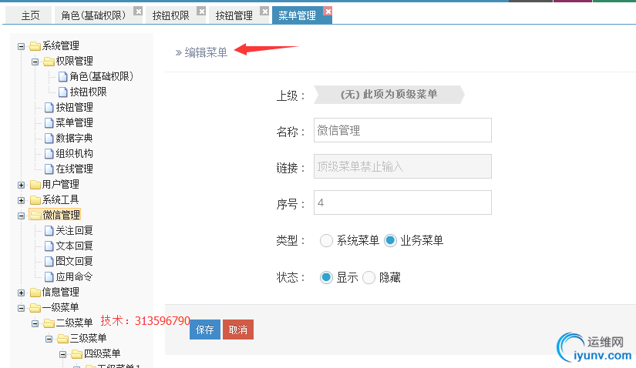Click the disabled 链接 input field

click(x=402, y=166)
